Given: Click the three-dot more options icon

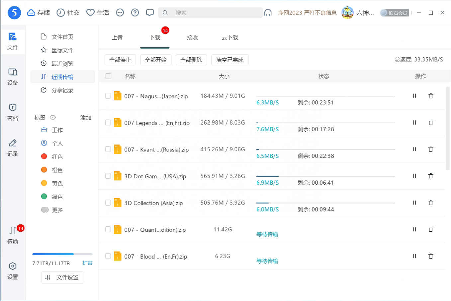Looking at the screenshot, I should 120,13.
